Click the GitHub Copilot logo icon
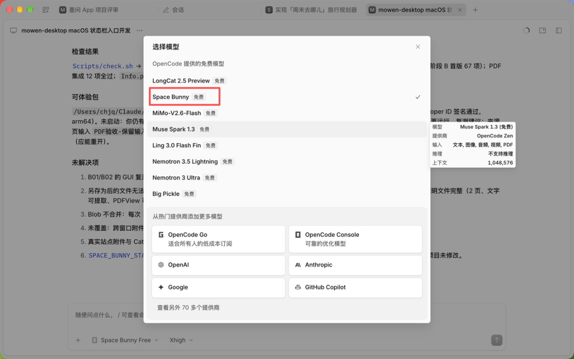The width and height of the screenshot is (574, 359). click(298, 287)
